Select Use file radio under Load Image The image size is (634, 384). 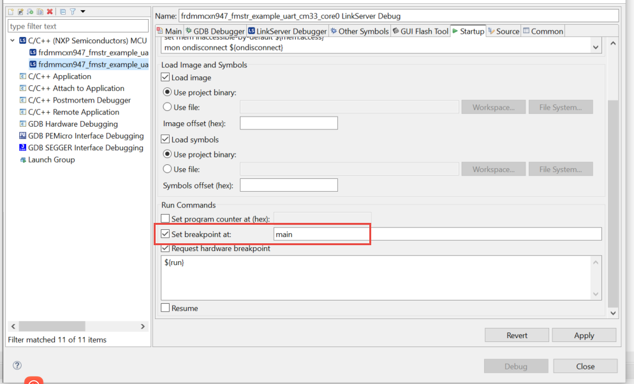tap(168, 106)
